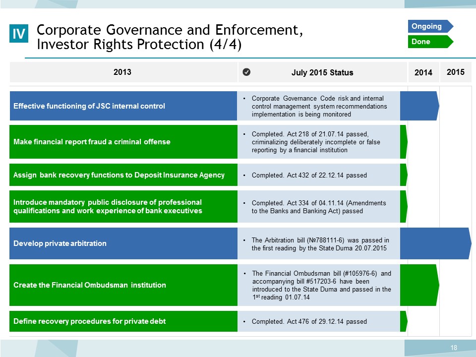This screenshot has width=476, height=357.
Task: Click the green timeline arrow for Financial Ombudsman row
Action: click(419, 285)
